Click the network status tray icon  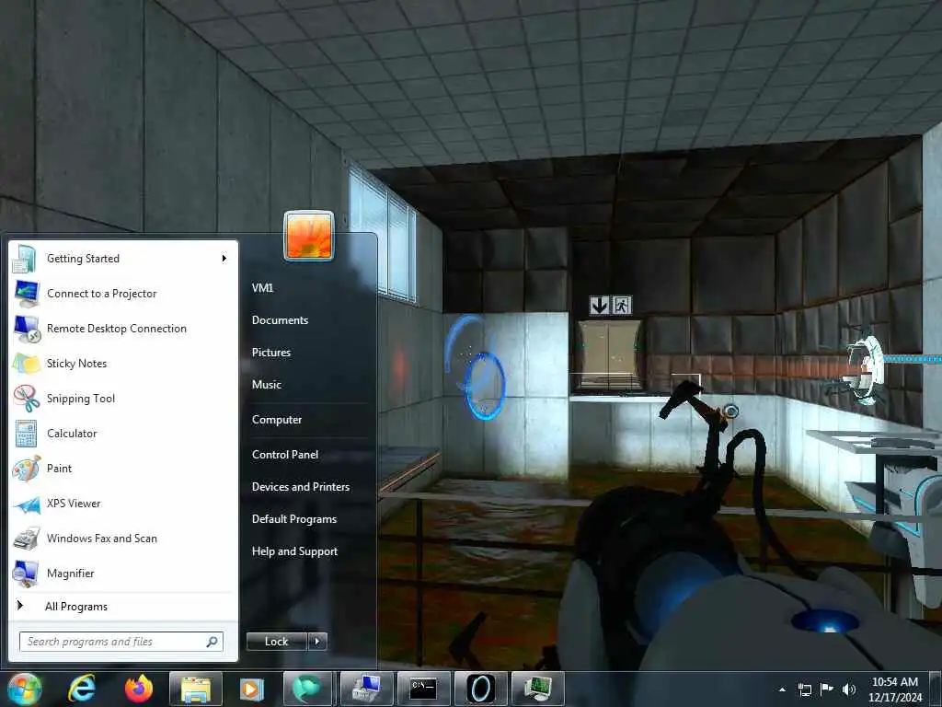point(804,690)
